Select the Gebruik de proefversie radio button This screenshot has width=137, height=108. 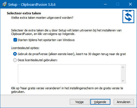15,54
